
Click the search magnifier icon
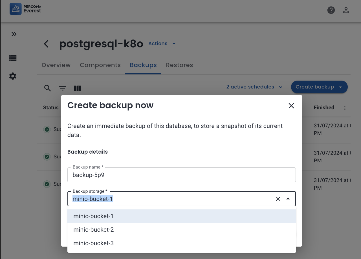pos(47,88)
